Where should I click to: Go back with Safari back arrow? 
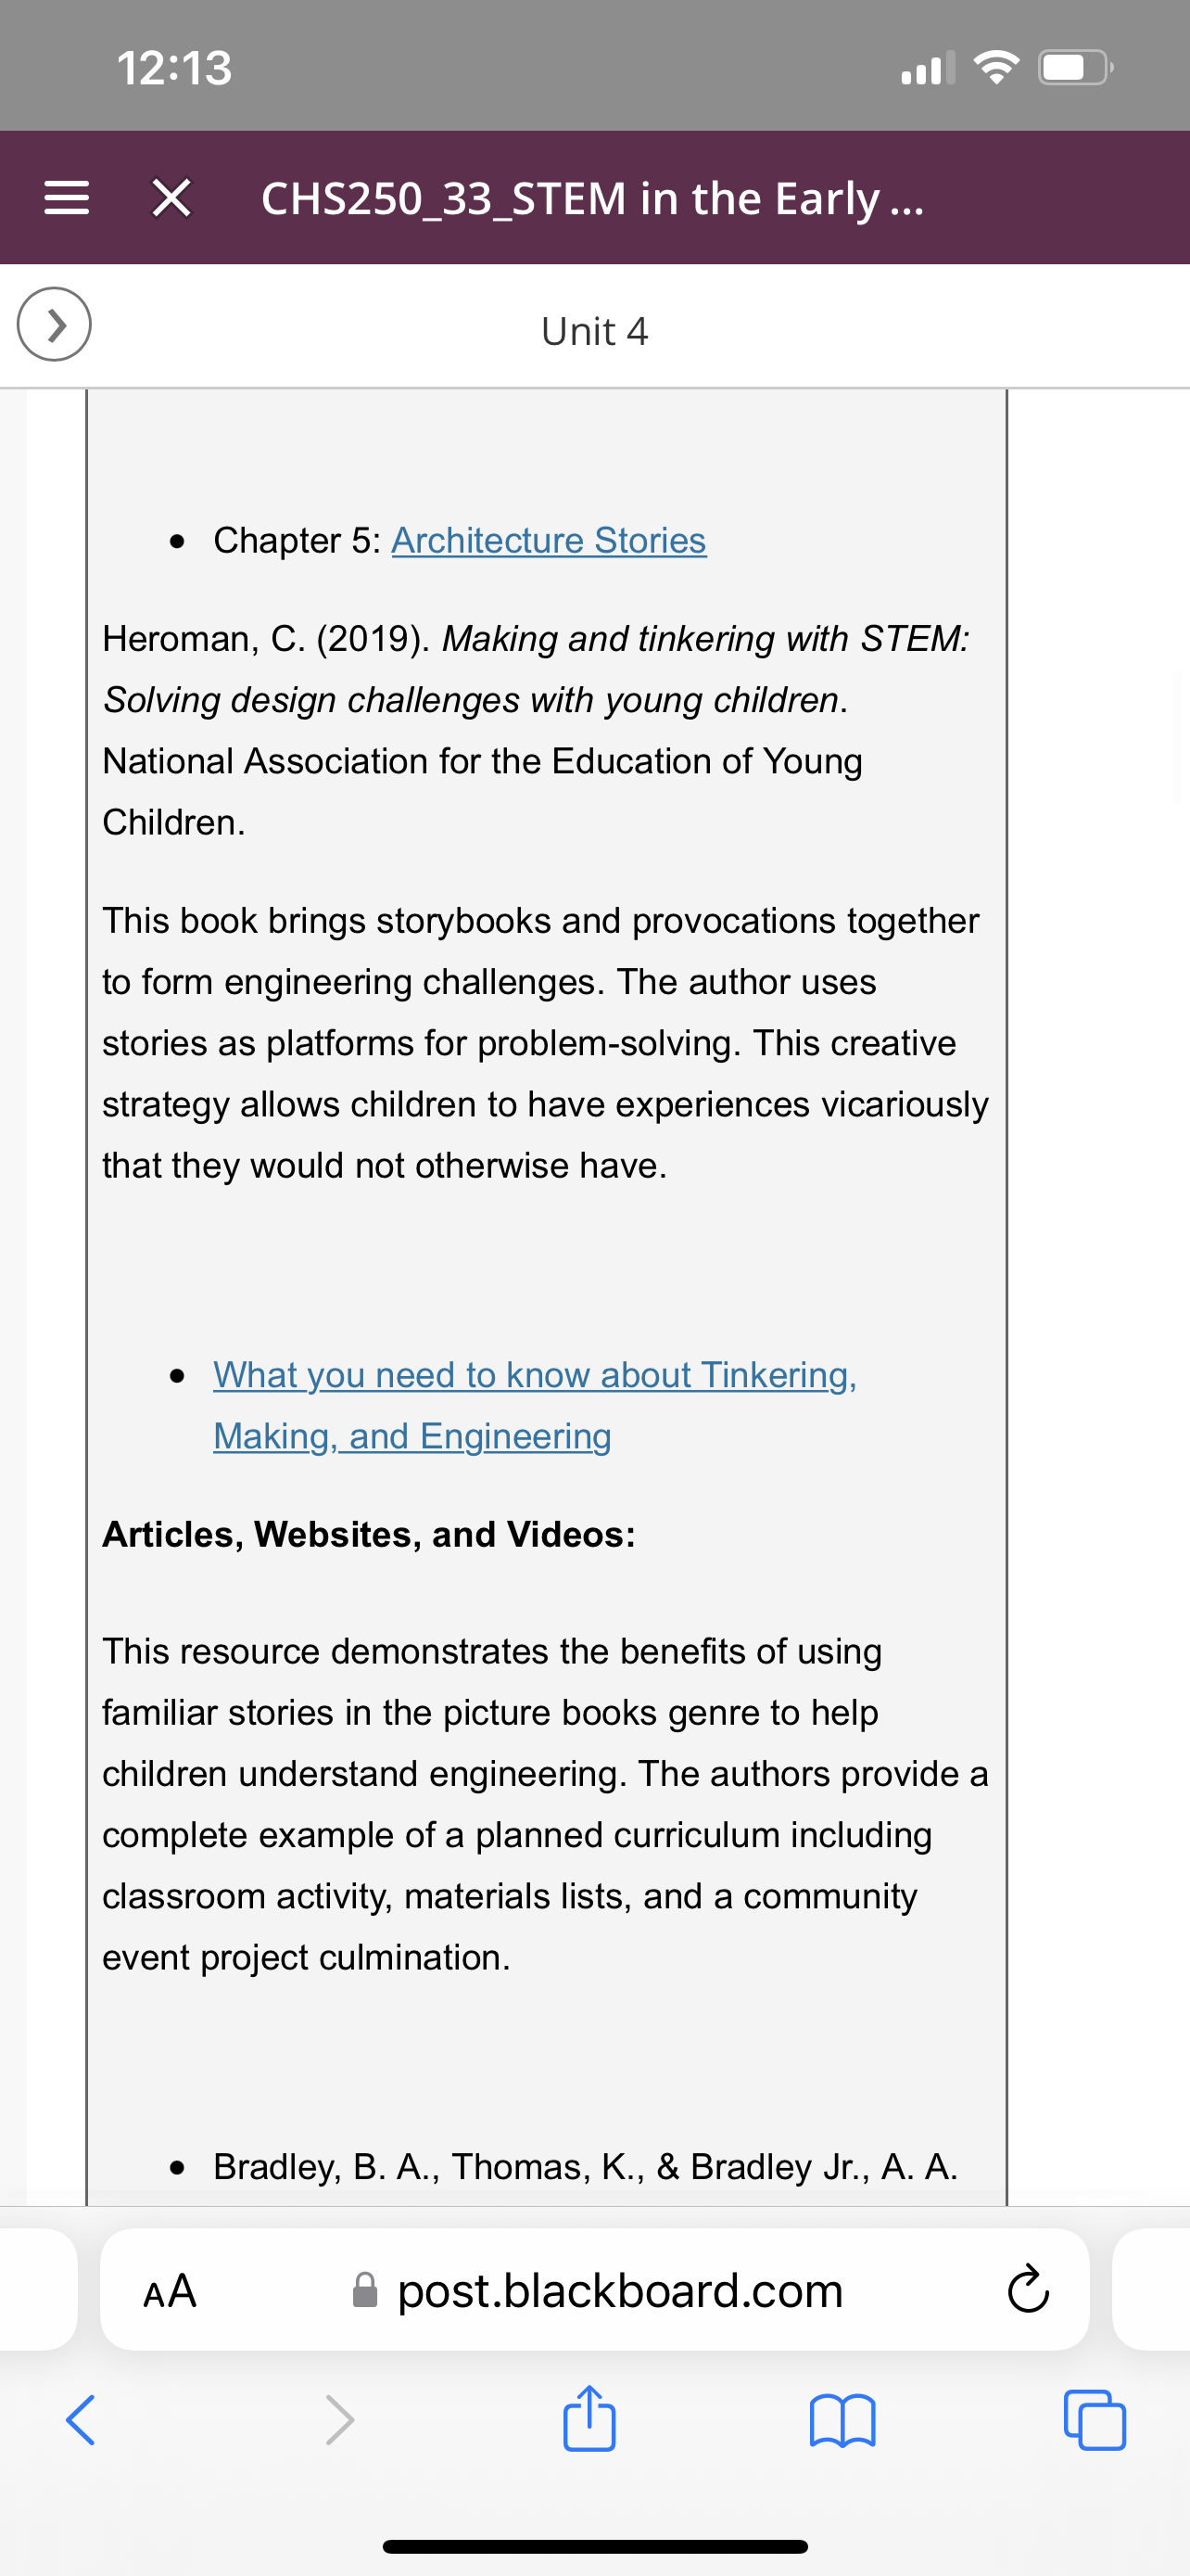(80, 2420)
